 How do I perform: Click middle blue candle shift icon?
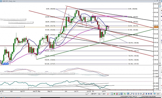tap(149, 94)
